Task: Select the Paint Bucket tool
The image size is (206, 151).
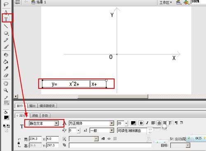Action: click(6, 62)
